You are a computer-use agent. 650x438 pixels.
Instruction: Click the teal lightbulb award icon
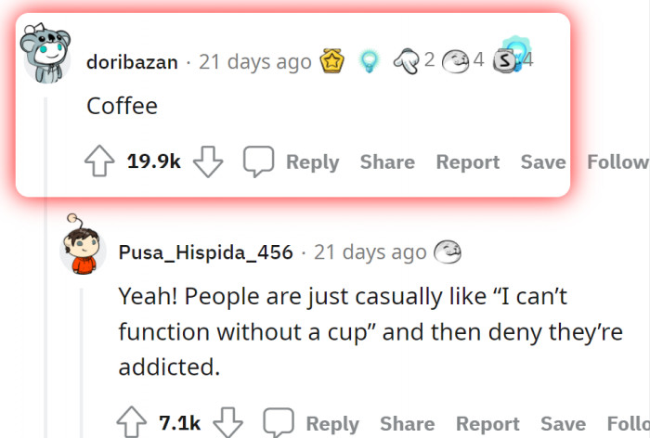369,62
